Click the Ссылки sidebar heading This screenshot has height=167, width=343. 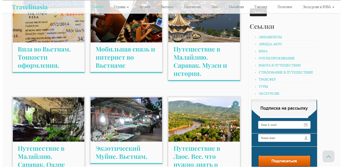(262, 27)
